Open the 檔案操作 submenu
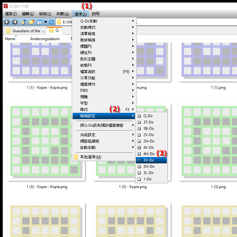Image resolution: width=237 pixels, height=237 pixels. (104, 84)
